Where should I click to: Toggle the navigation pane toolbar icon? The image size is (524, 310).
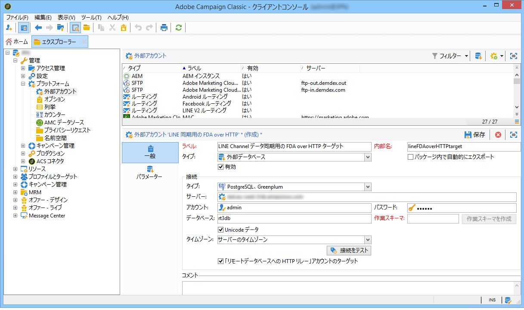pyautogui.click(x=24, y=28)
